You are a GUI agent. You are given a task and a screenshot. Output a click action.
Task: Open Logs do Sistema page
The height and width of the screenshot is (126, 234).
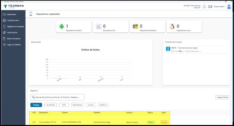pyautogui.click(x=14, y=45)
